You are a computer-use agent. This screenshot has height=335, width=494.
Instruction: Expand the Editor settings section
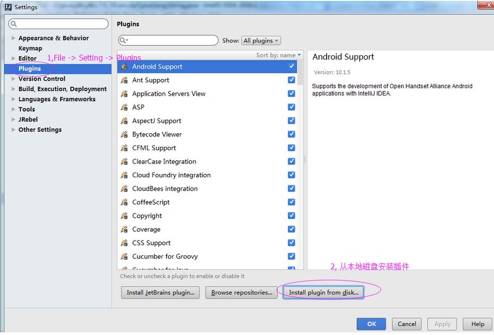point(13,58)
